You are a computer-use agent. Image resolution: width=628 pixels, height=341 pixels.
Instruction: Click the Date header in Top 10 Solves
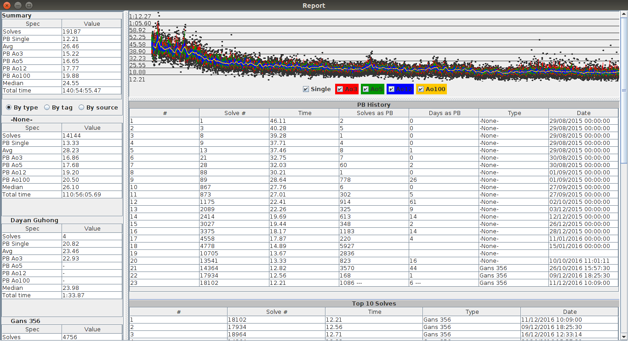click(x=570, y=312)
